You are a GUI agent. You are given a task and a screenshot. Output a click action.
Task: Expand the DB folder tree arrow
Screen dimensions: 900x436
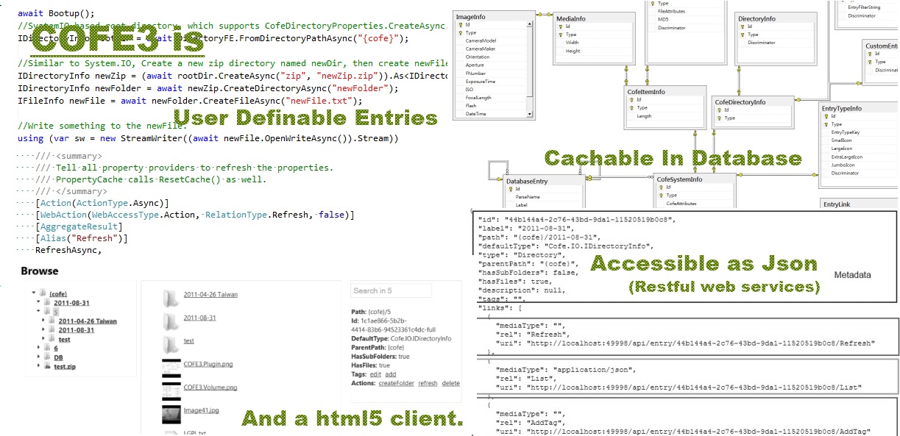(38, 357)
